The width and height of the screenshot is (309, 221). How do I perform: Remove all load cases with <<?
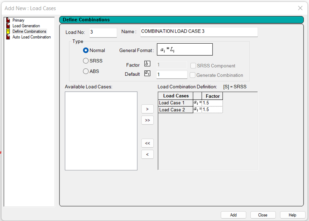[x=148, y=143]
